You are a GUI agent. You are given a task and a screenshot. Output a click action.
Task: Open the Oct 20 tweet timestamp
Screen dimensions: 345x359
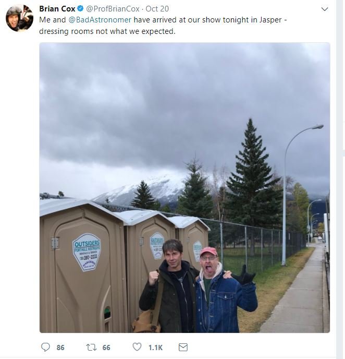[x=157, y=9]
